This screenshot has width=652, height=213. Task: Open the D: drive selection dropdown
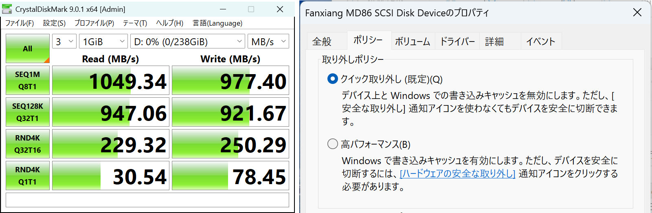(187, 42)
